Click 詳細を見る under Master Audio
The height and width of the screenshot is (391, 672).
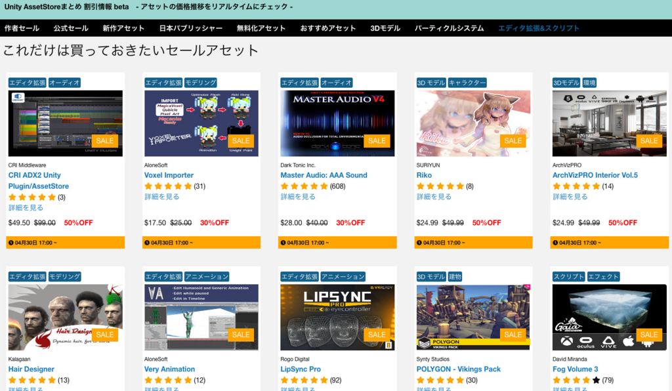pyautogui.click(x=298, y=197)
